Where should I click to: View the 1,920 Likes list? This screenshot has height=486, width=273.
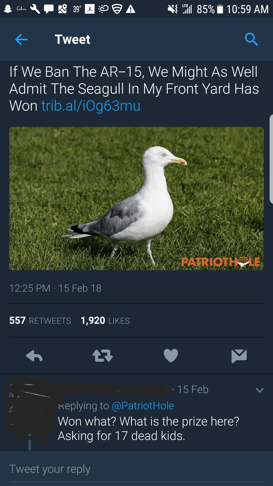[x=105, y=320]
